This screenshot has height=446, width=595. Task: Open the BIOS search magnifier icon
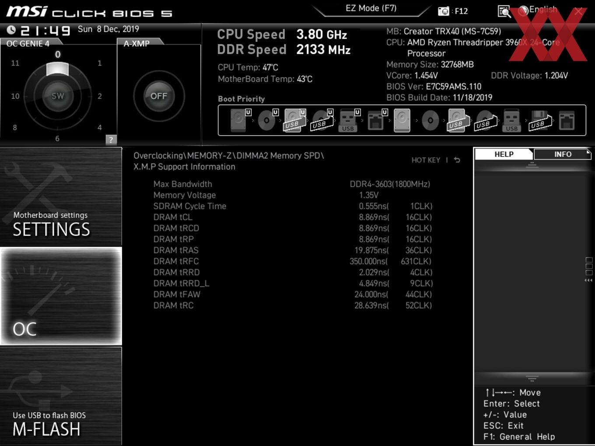tap(504, 11)
